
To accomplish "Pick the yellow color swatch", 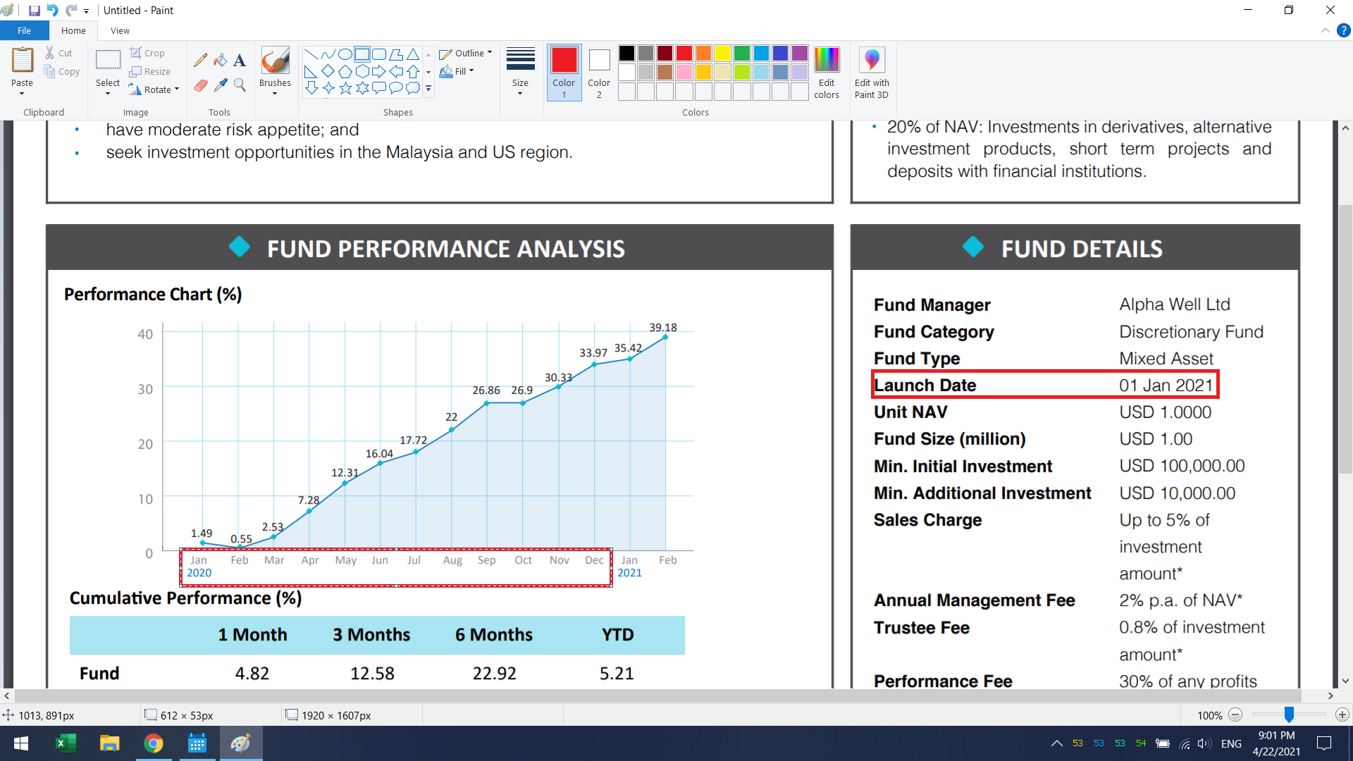I will [722, 54].
